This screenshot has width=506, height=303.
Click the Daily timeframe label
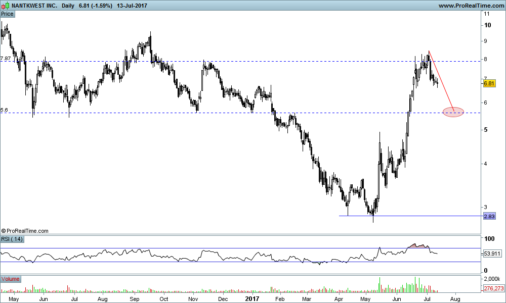(x=68, y=6)
